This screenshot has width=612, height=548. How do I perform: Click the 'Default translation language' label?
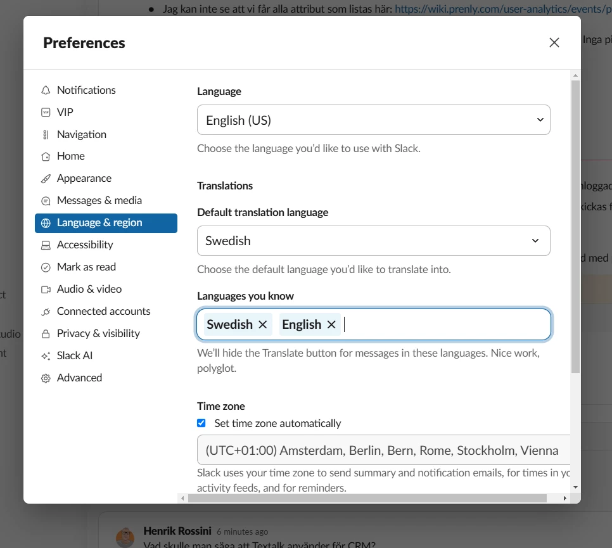(x=263, y=212)
